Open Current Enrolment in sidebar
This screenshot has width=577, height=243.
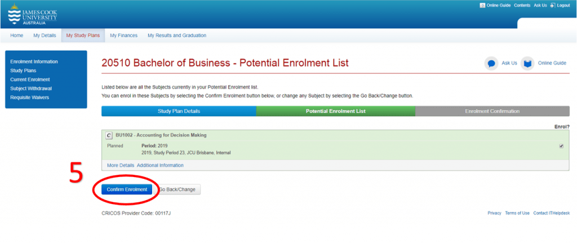coord(30,79)
